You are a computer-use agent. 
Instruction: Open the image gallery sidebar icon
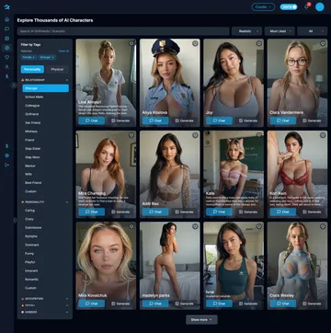tap(6, 39)
